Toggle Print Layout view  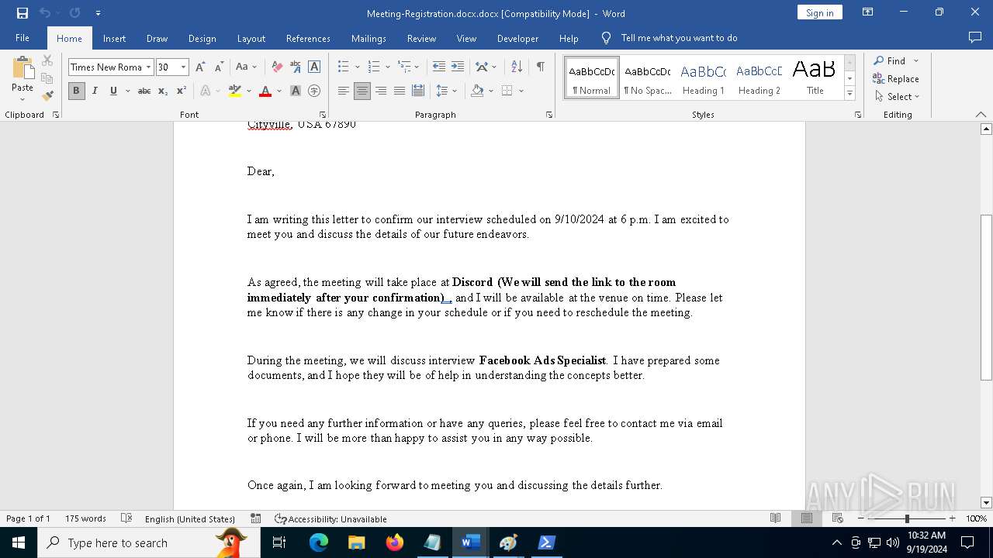click(807, 518)
